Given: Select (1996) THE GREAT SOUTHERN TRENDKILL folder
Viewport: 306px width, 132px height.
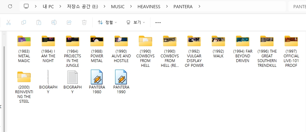Looking at the screenshot, I should (x=267, y=51).
